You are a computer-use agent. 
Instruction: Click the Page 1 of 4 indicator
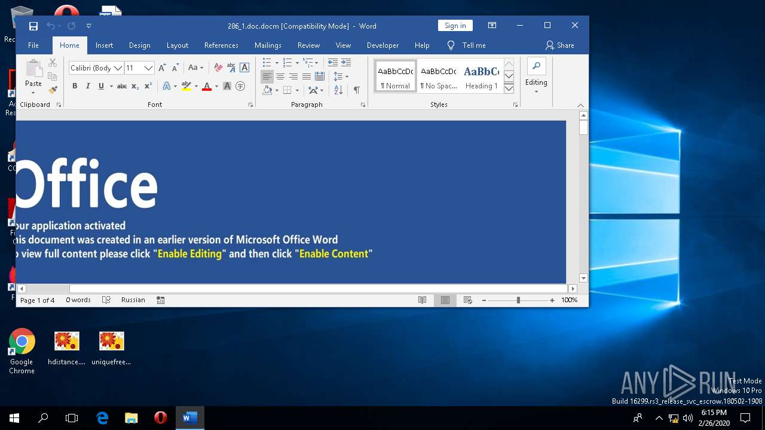[x=38, y=300]
